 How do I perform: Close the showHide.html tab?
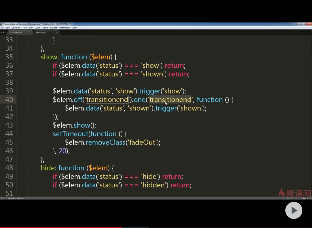click(x=30, y=33)
